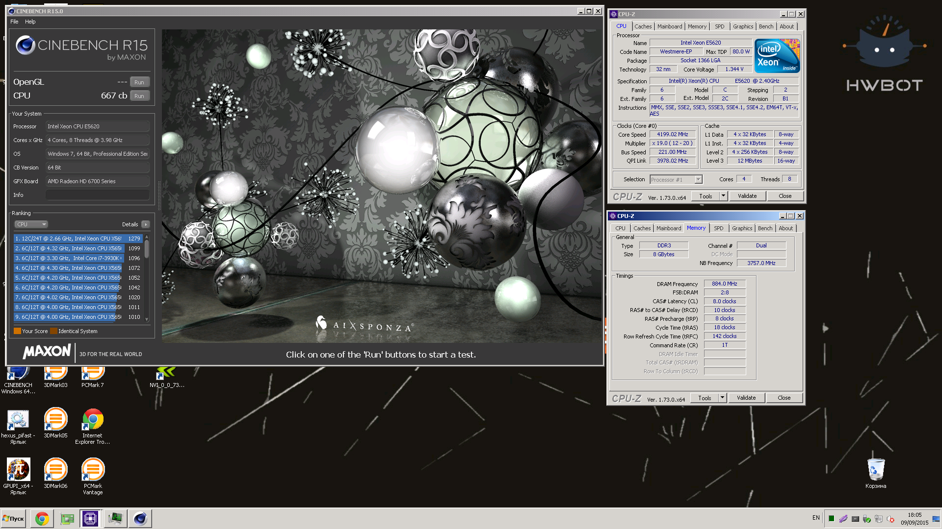Open hexus_pifast desktop shortcut
Viewport: 942px width, 529px height.
(18, 426)
